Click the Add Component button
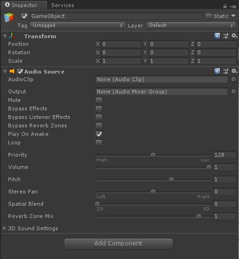 click(x=119, y=243)
